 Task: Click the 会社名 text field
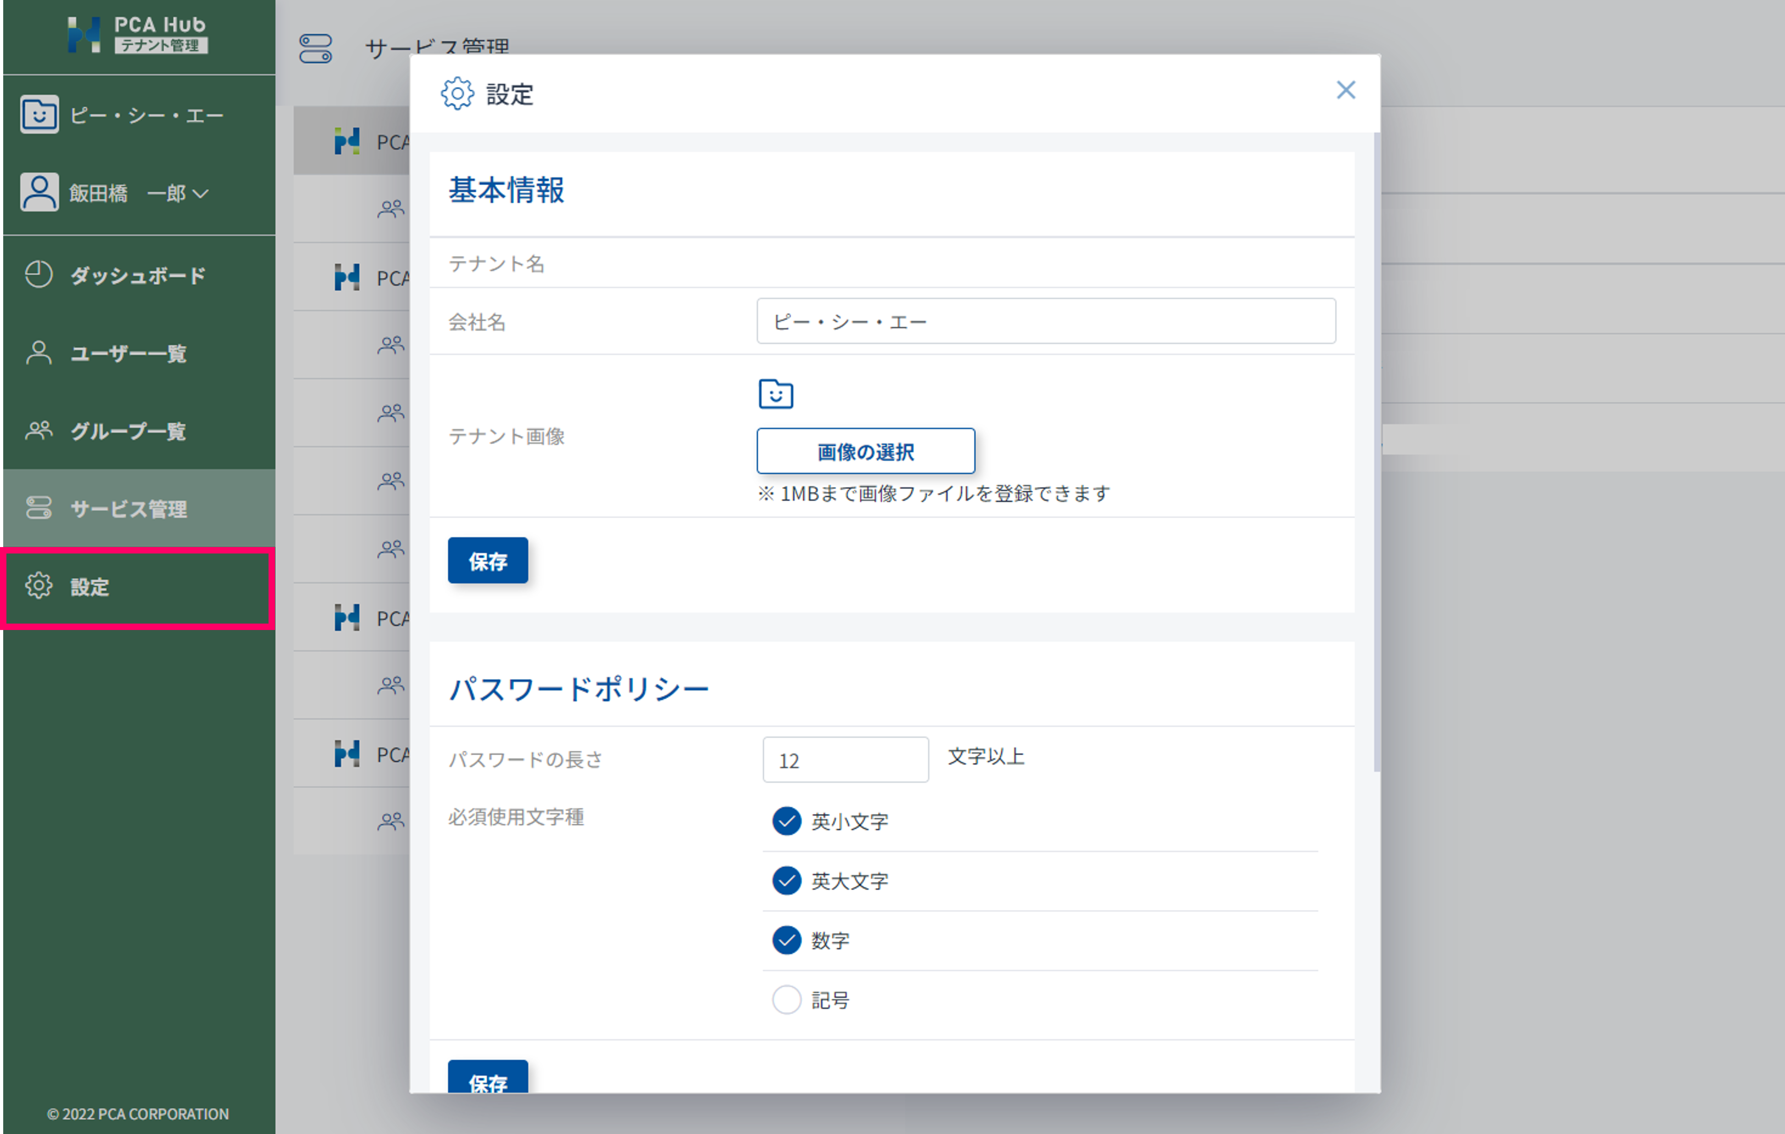tap(1045, 322)
